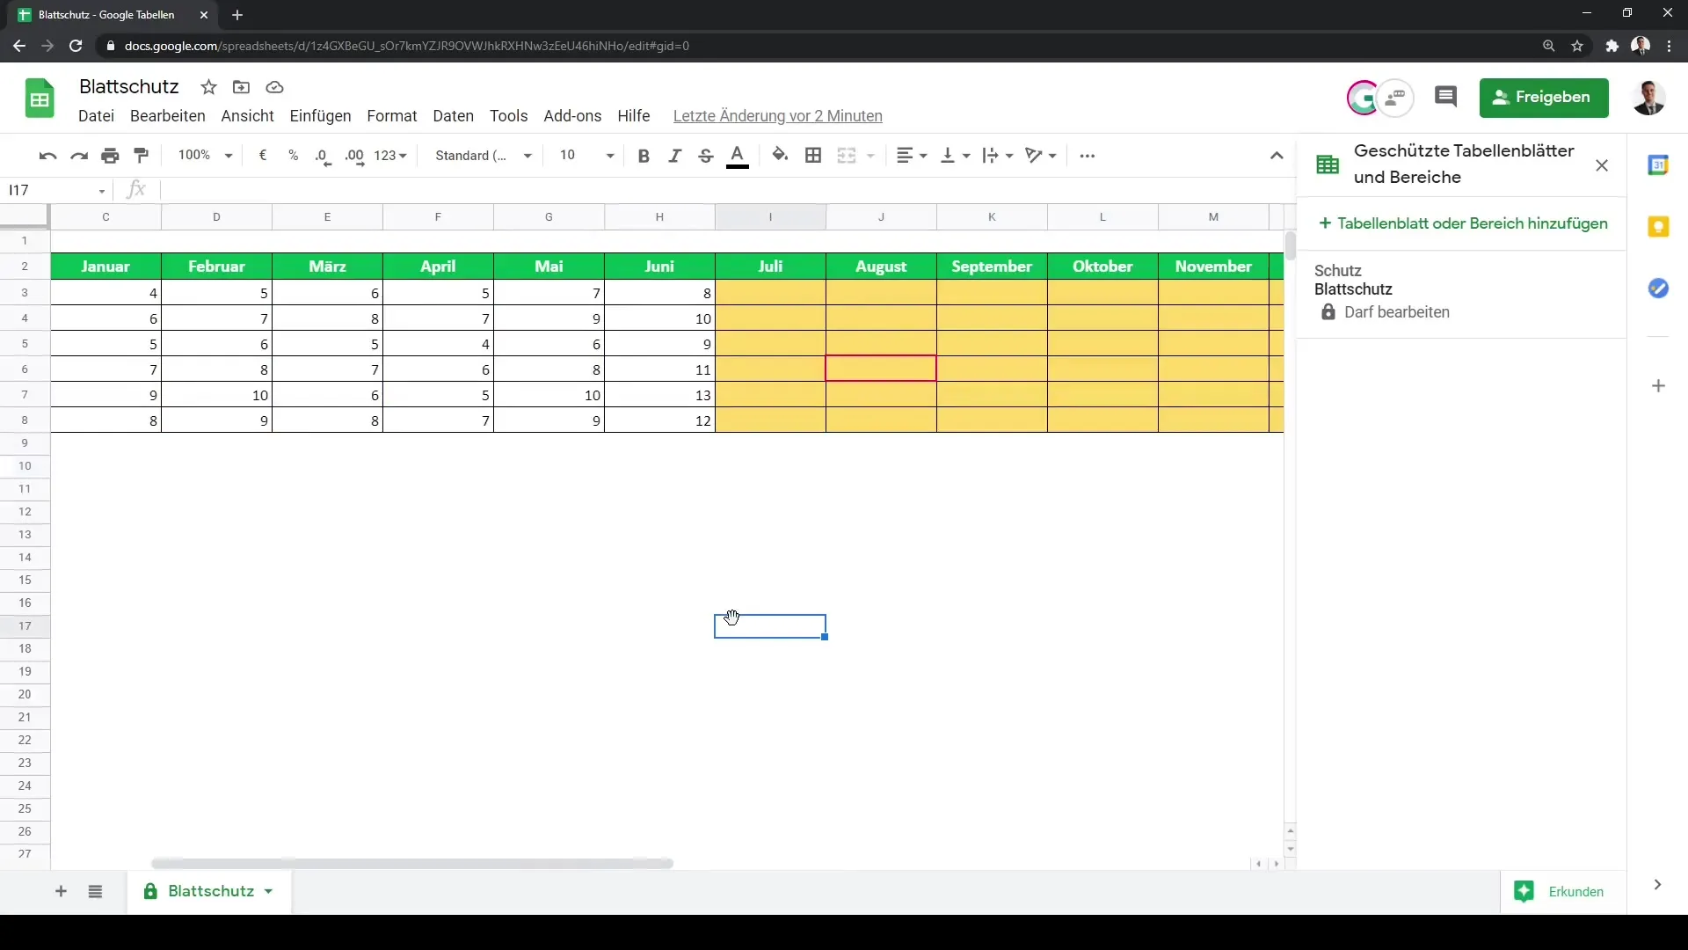The width and height of the screenshot is (1688, 950).
Task: Open Google Keep side panel icon
Action: [1658, 227]
